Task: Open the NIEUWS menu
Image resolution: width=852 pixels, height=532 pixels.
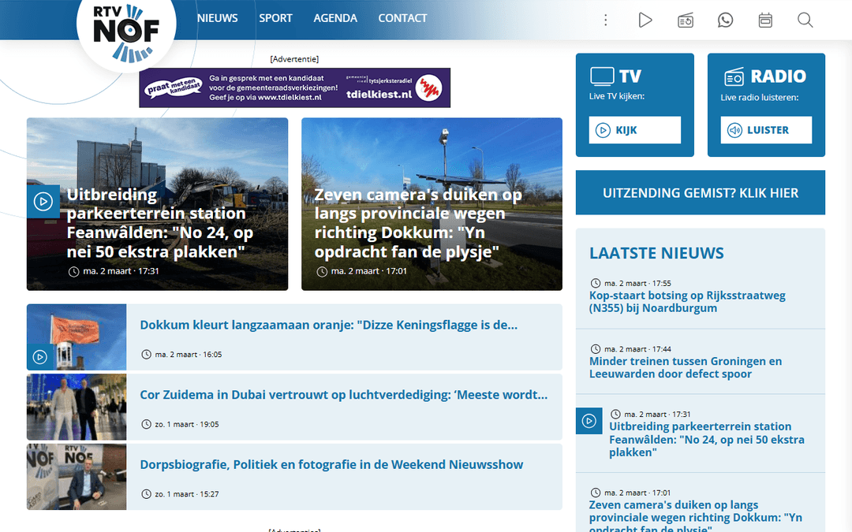Action: pos(218,18)
